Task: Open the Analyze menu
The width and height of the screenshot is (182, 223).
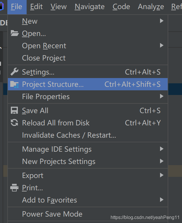Action: (151, 7)
